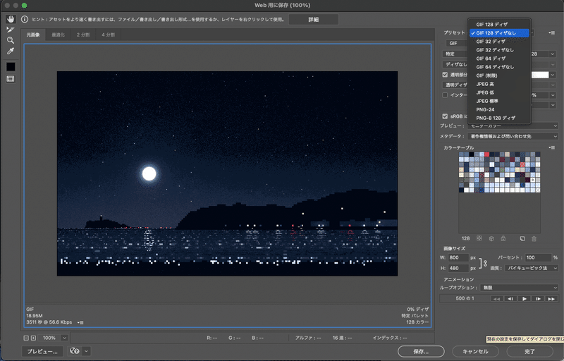Click the black eyedropper color swatch
This screenshot has width=564, height=361.
11,66
